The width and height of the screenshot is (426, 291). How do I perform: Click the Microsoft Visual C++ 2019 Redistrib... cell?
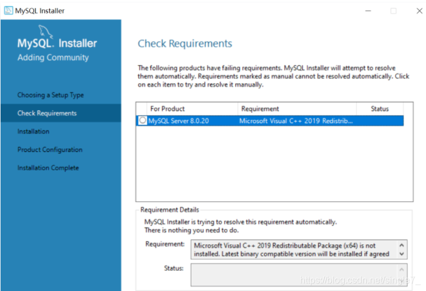(296, 121)
